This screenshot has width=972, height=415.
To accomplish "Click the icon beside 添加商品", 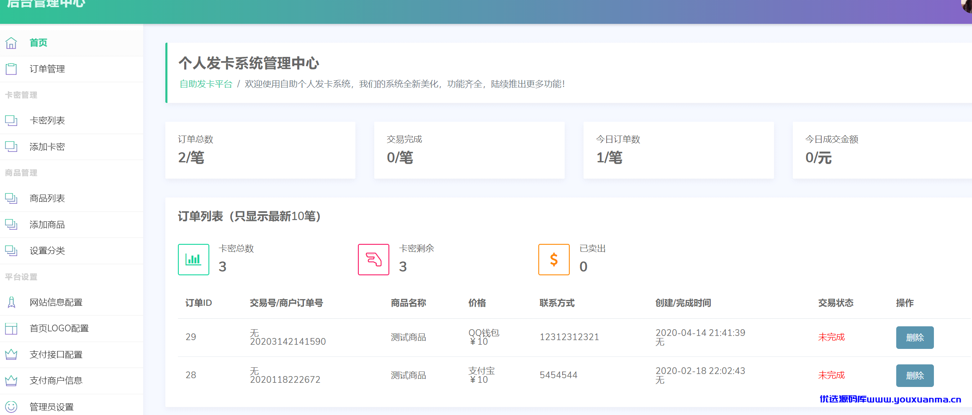I will 11,224.
